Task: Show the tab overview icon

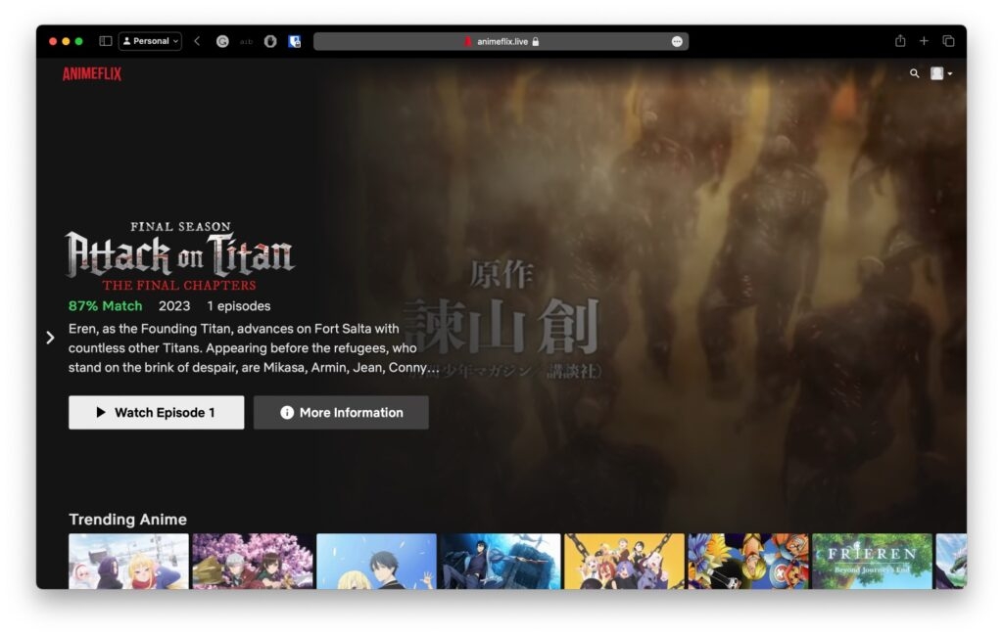Action: click(x=948, y=41)
